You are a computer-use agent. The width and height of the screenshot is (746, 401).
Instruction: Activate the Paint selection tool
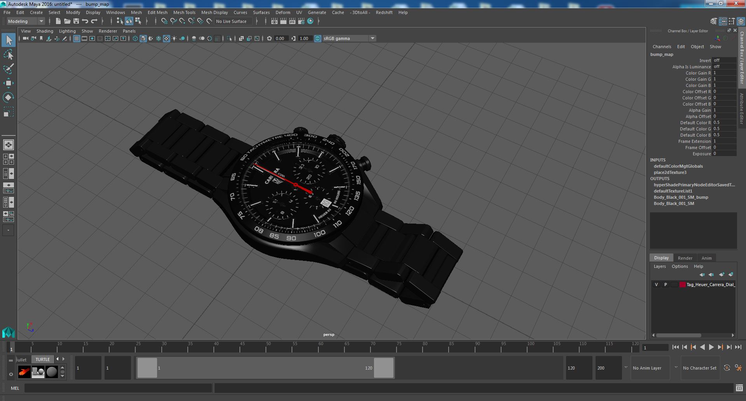point(9,69)
